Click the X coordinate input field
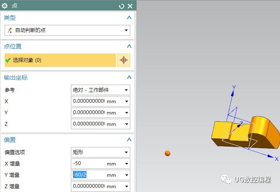280x192 pixels. pos(89,101)
